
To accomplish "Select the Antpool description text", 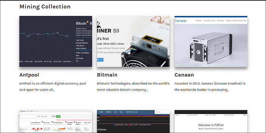I will pyautogui.click(x=53, y=86).
